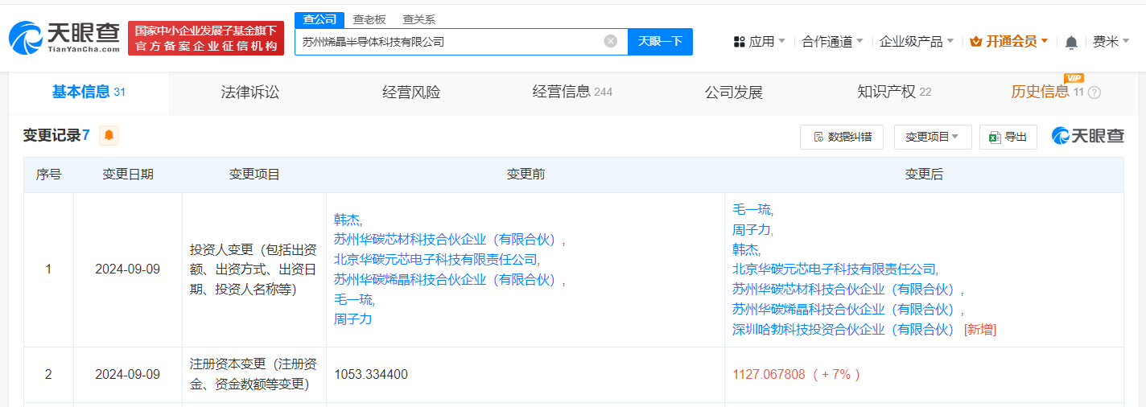Image resolution: width=1146 pixels, height=407 pixels.
Task: Click the 变更后 column header
Action: pyautogui.click(x=924, y=175)
